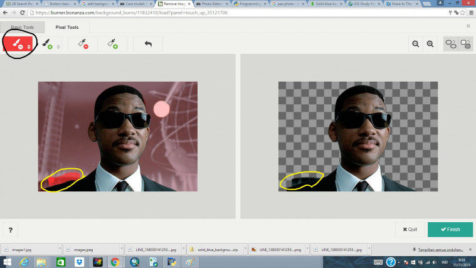This screenshot has height=268, width=476.
Task: Switch to the '28 Search Re' tab
Action: pyautogui.click(x=22, y=4)
